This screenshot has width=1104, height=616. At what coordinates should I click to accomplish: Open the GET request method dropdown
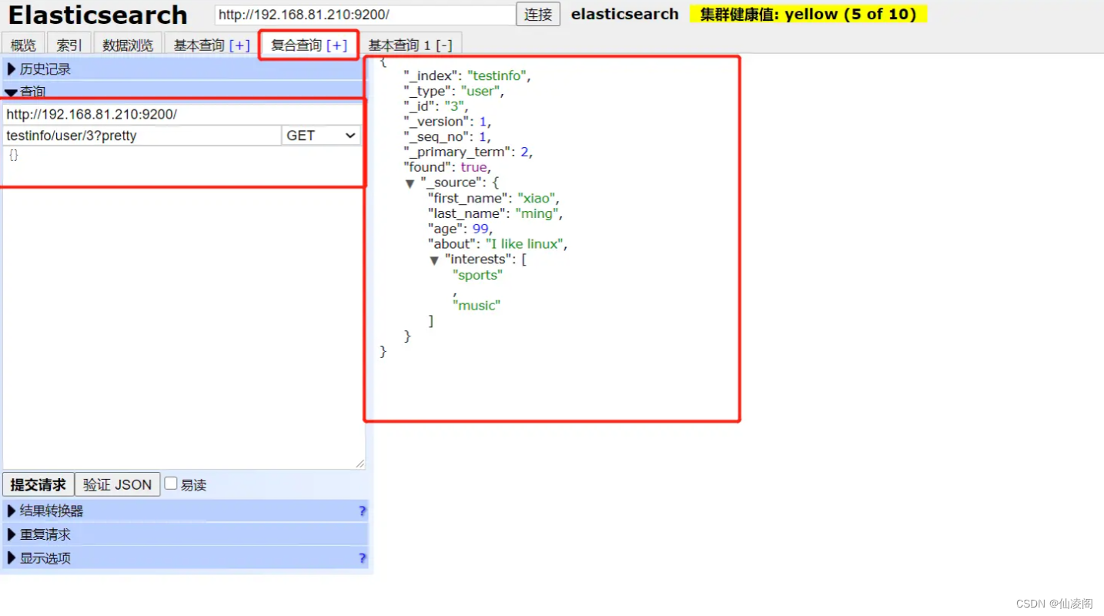coord(321,136)
